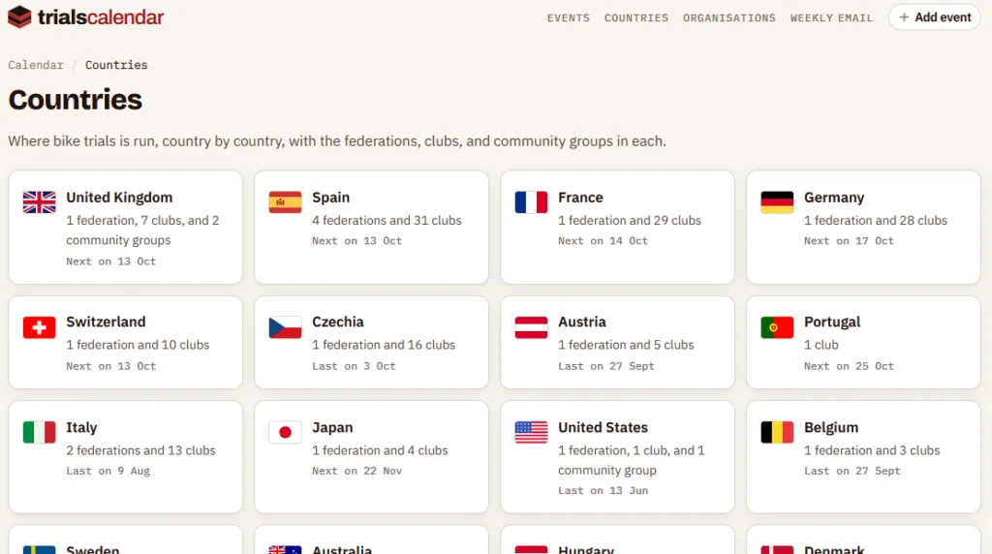Open the Weekly Email page
992x554 pixels.
(830, 17)
